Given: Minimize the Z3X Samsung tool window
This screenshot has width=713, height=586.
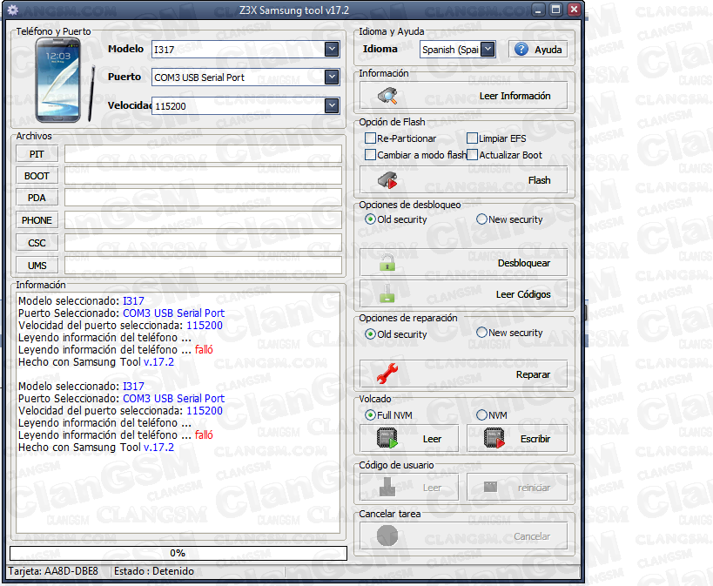Looking at the screenshot, I should pos(538,10).
